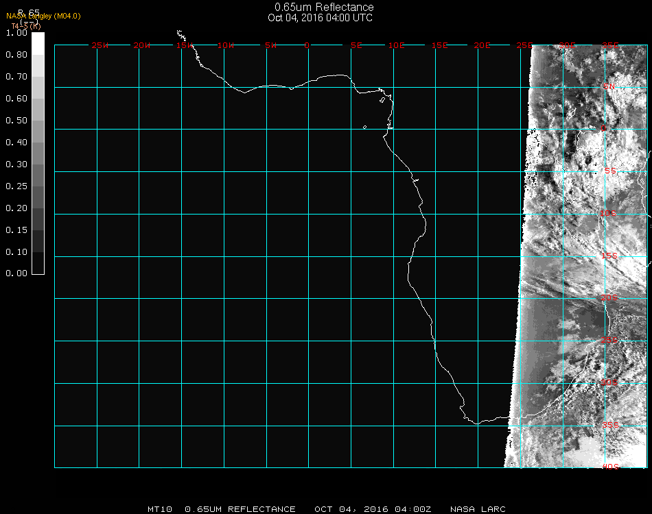Select the 15S latitude label
Image resolution: width=652 pixels, height=514 pixels.
[x=610, y=256]
